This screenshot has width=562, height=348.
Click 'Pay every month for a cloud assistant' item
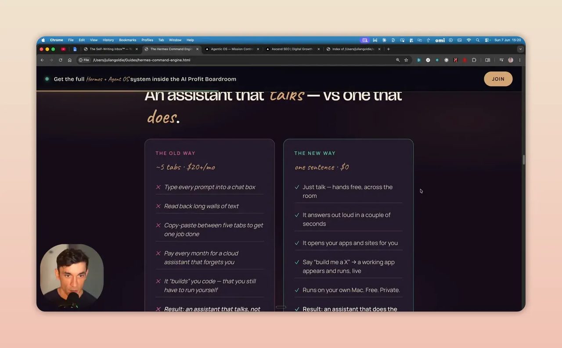[201, 258]
